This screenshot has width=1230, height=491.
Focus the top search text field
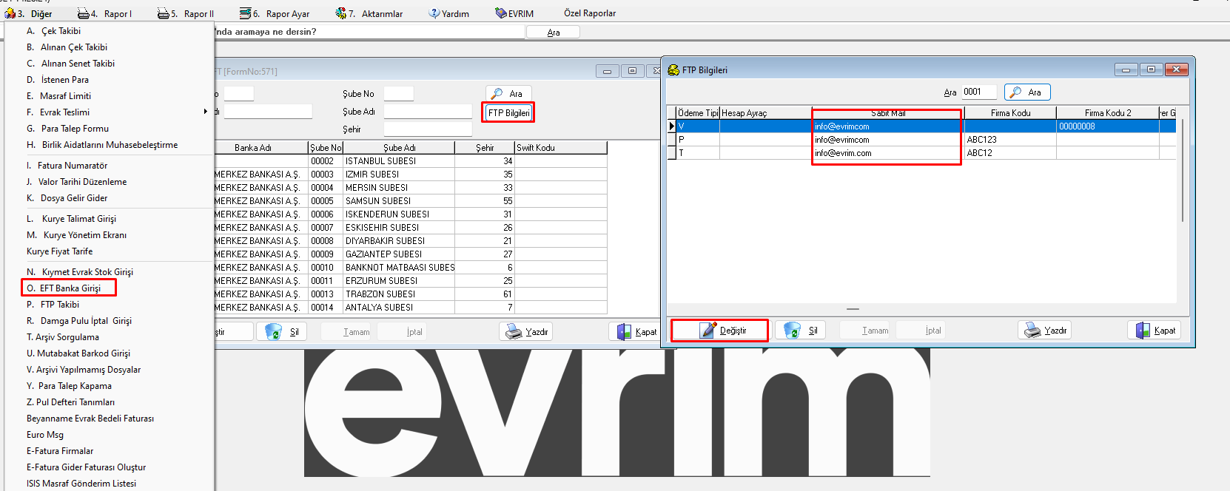[x=369, y=32]
